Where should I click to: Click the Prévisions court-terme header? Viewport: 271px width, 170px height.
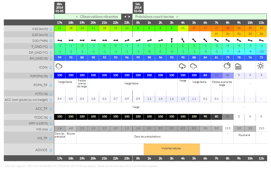pyautogui.click(x=154, y=17)
